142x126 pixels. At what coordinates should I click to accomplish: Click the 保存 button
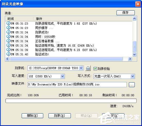126,13
